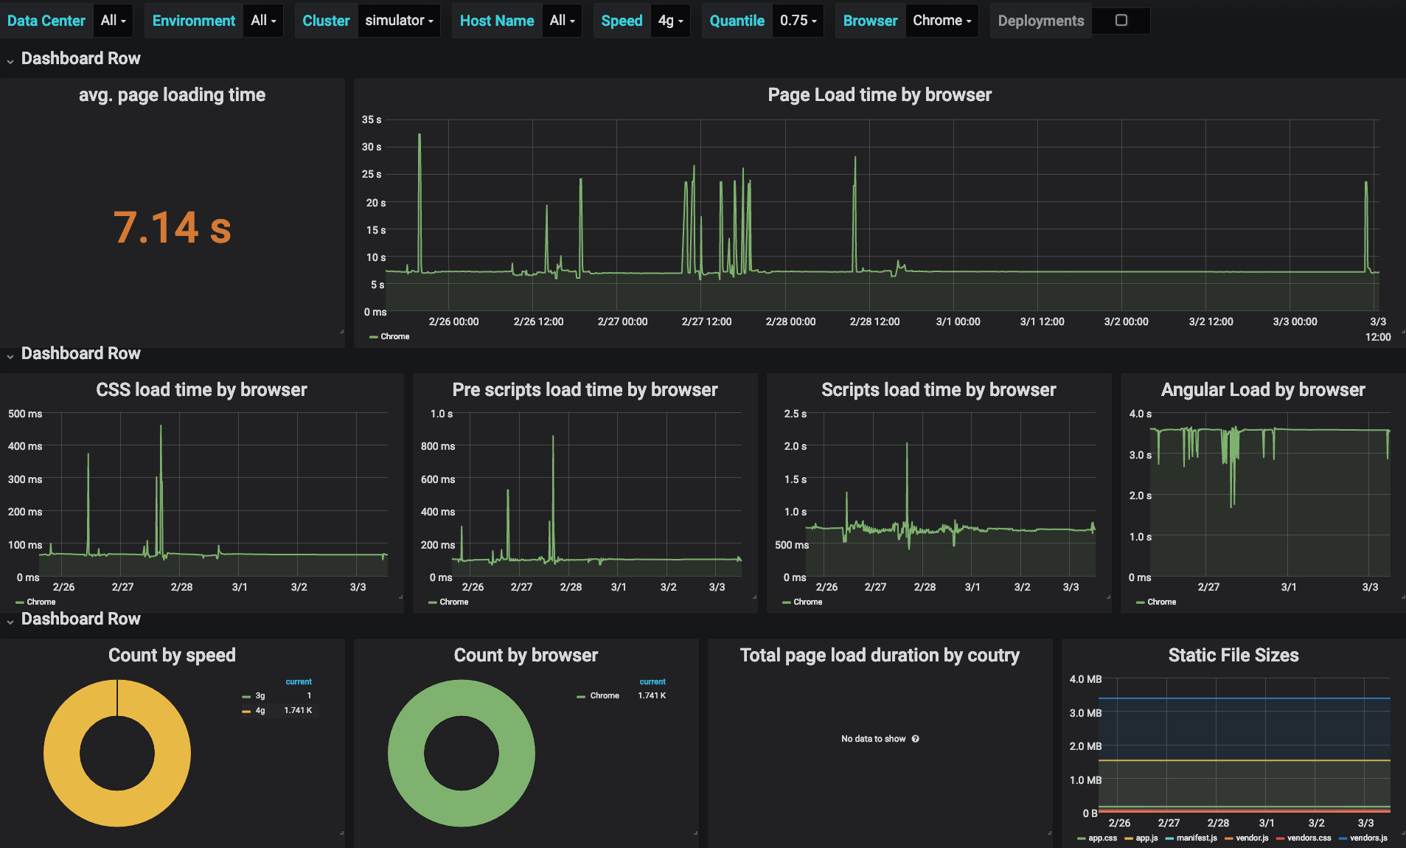
Task: Open the CSS load time by browser title menu
Action: (x=201, y=390)
